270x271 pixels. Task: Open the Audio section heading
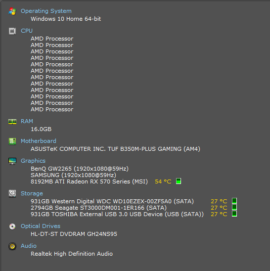(x=29, y=246)
